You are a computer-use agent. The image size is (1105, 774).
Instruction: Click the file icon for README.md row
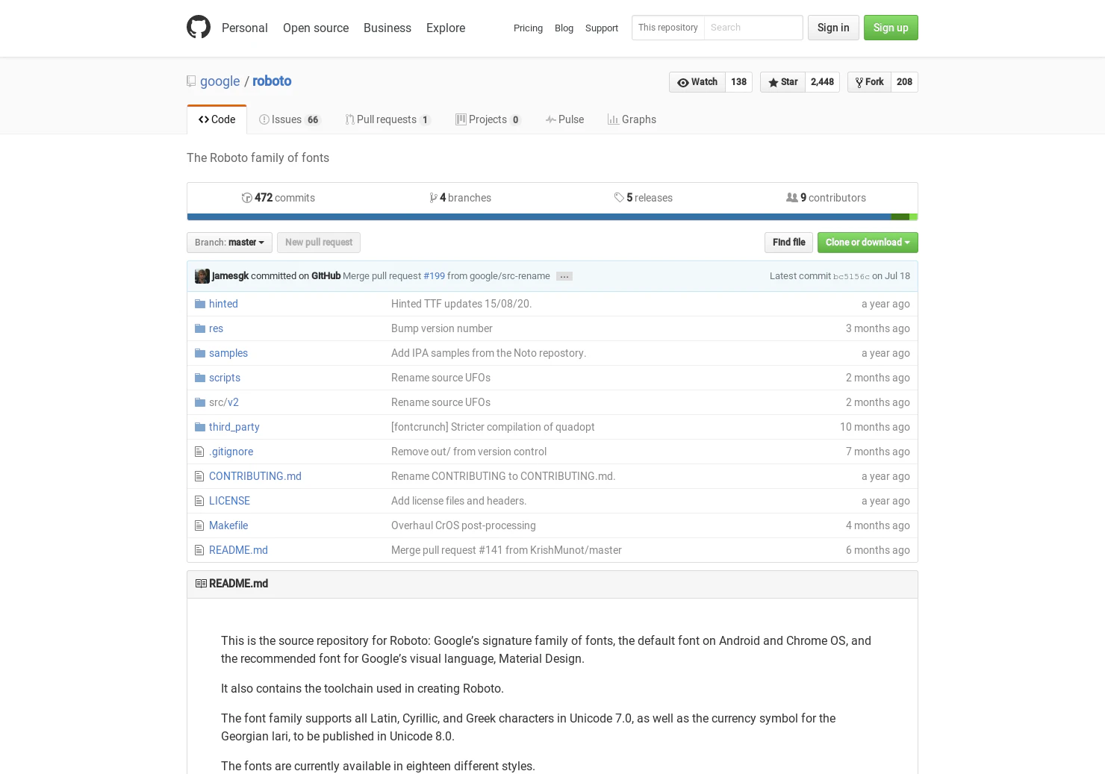tap(199, 550)
